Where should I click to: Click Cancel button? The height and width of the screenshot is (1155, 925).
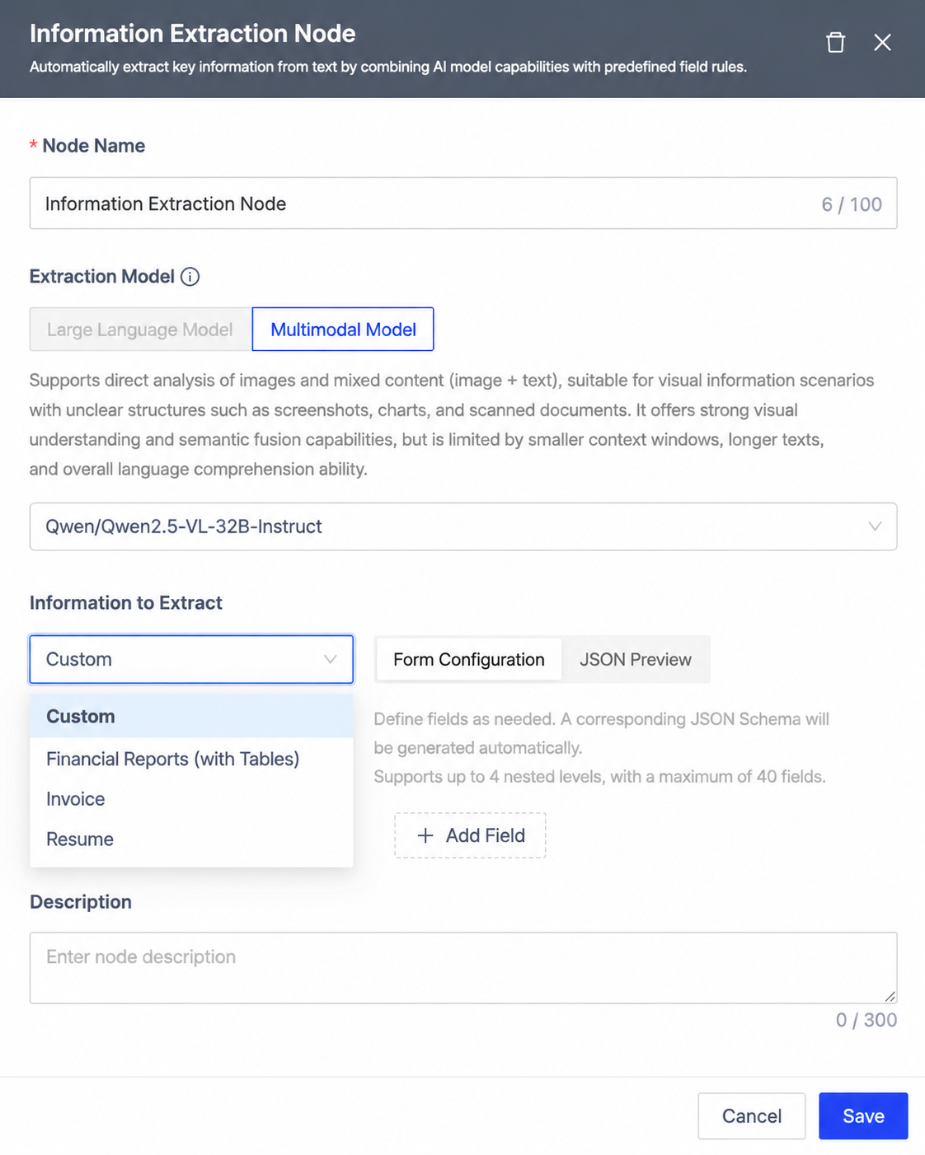(x=751, y=1116)
